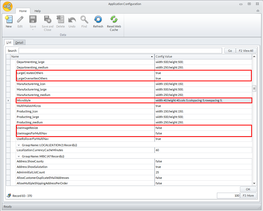The width and height of the screenshot is (263, 211).
Task: Click inside the Search text field
Action: click(x=120, y=51)
